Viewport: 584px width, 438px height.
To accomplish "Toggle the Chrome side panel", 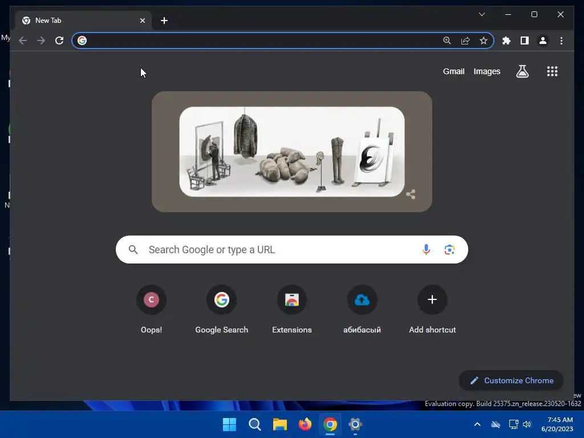I will [525, 40].
